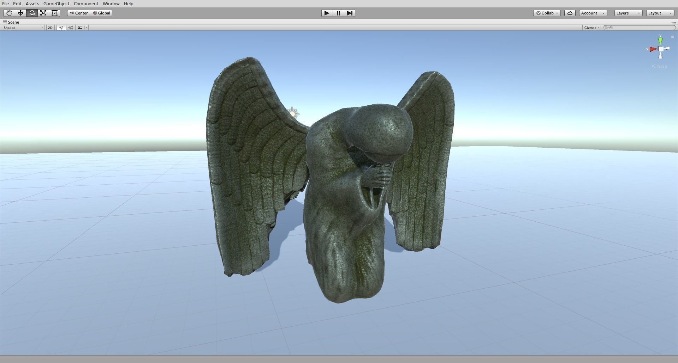Screen dimensions: 678x363
Task: Focus the scene search field
Action: (640, 27)
